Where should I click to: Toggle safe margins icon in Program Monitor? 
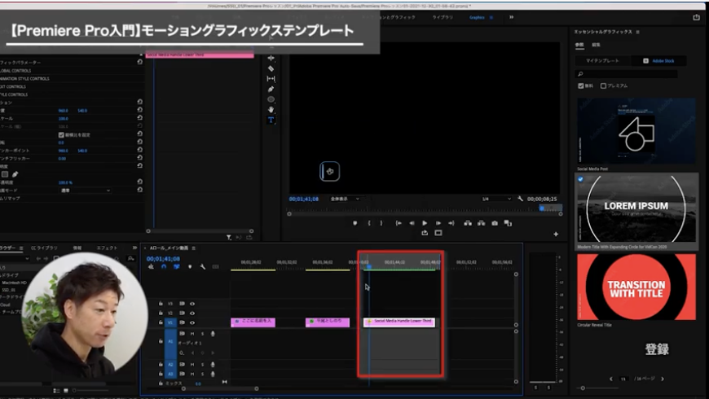438,233
